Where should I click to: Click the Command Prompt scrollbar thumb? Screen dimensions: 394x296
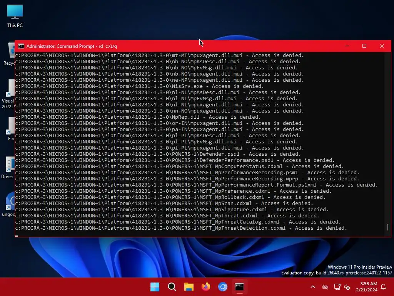[x=388, y=227]
